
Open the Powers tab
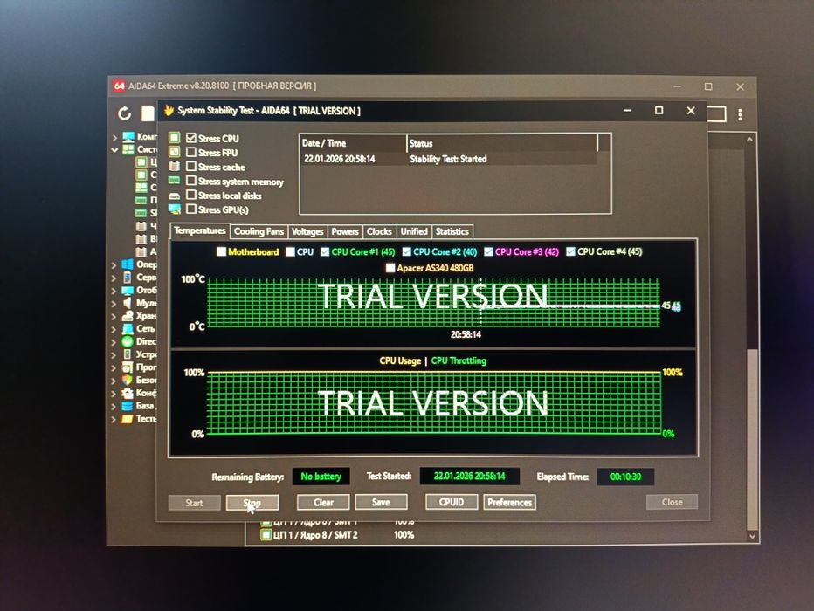[345, 231]
